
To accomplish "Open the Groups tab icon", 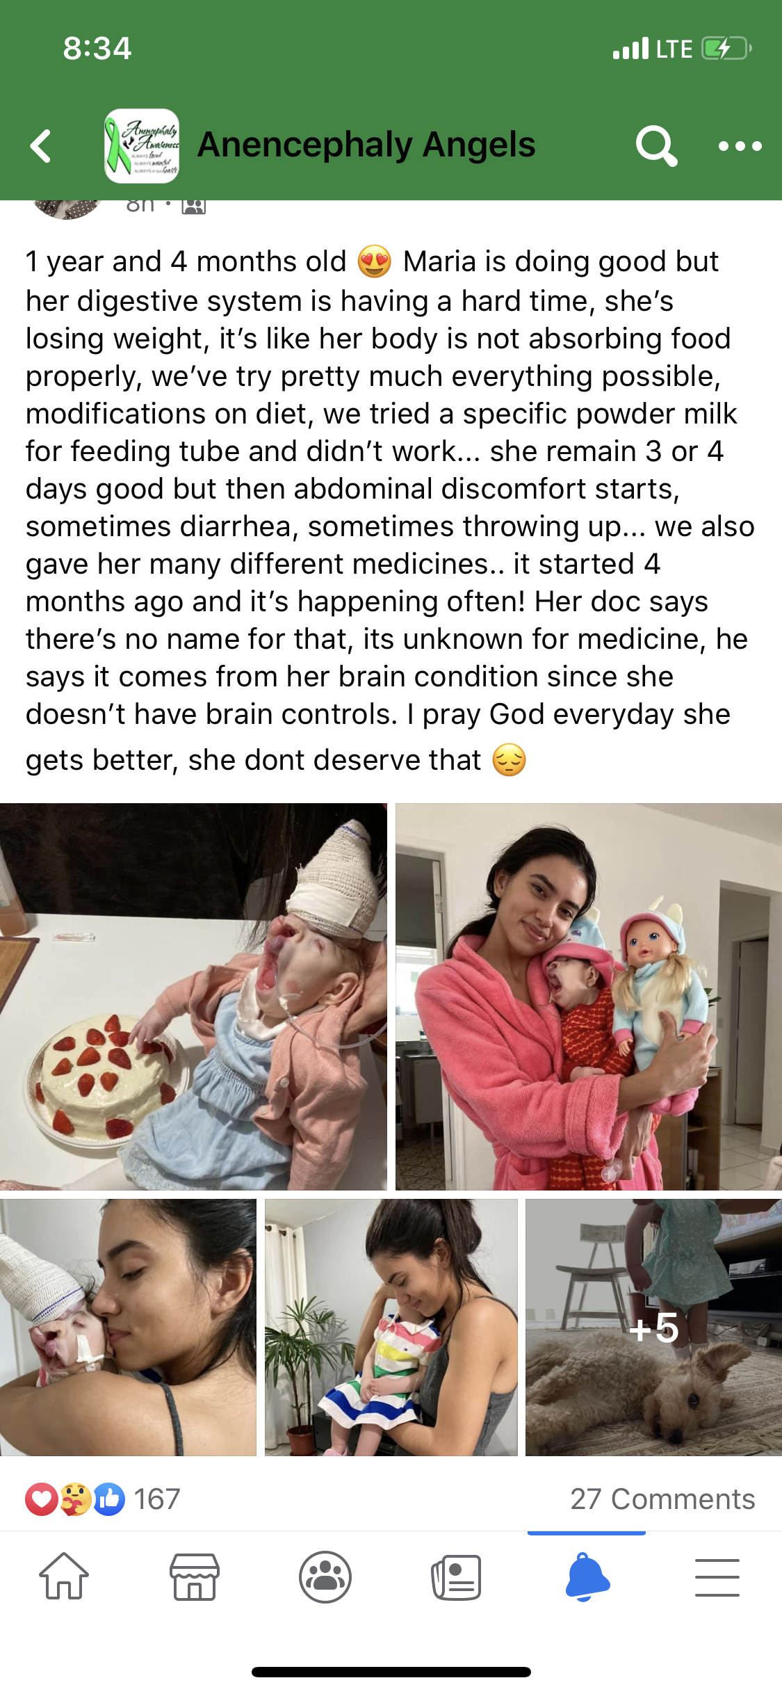I will [325, 1576].
